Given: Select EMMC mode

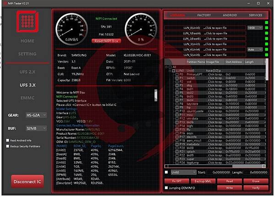Looking at the screenshot, I should pos(27,98).
